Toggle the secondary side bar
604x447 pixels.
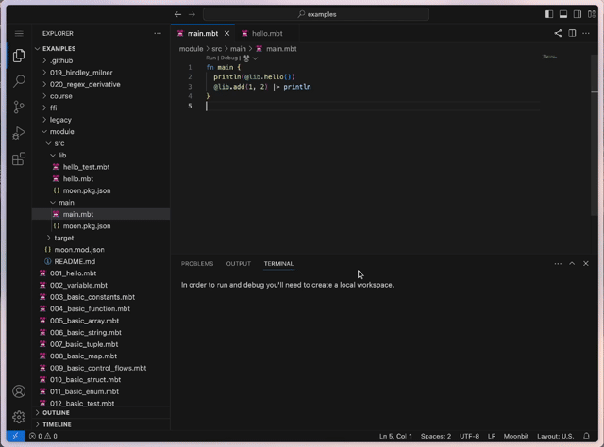click(x=578, y=14)
